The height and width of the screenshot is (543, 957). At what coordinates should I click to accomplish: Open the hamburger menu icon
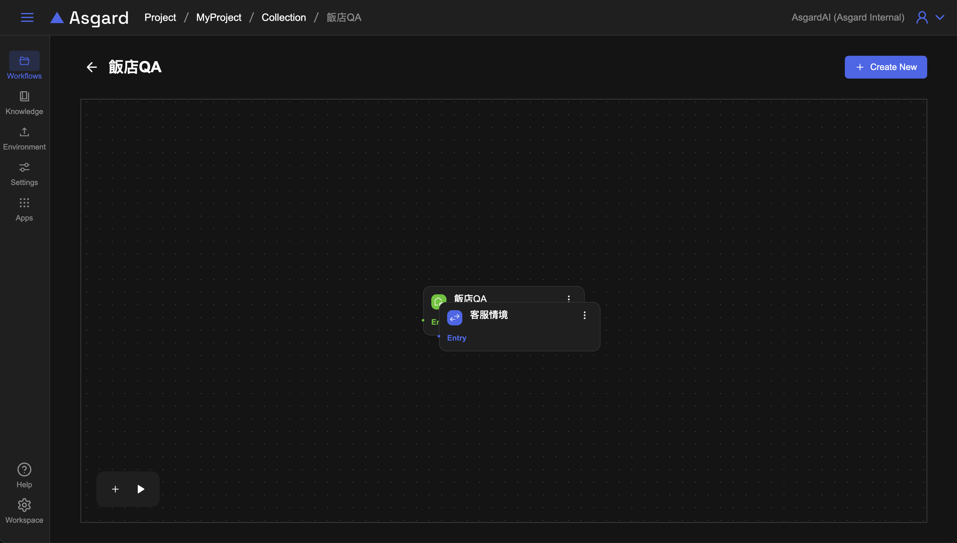coord(27,17)
